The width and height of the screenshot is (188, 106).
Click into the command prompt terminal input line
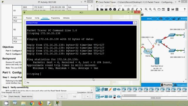click(x=81, y=74)
